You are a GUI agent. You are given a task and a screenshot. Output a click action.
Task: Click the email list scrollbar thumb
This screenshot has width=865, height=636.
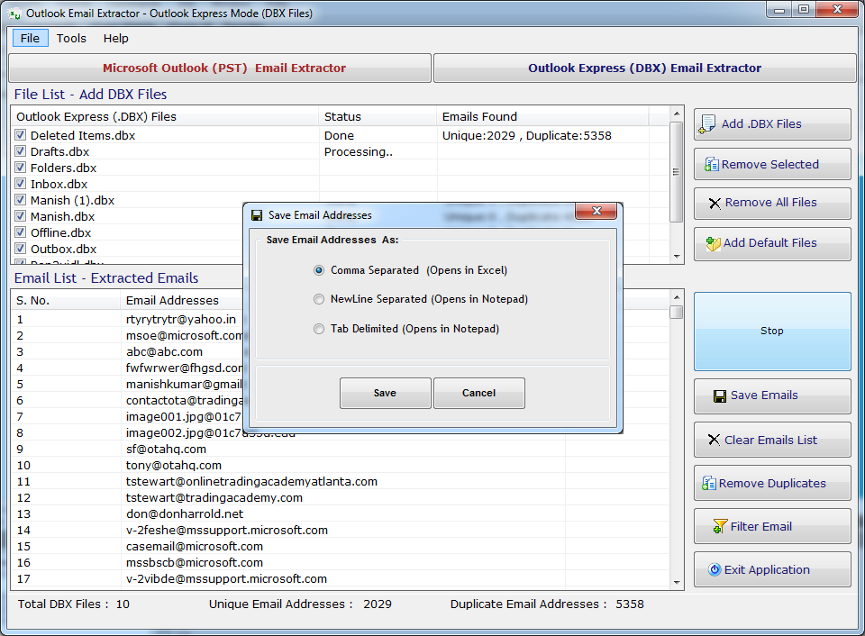pyautogui.click(x=677, y=312)
